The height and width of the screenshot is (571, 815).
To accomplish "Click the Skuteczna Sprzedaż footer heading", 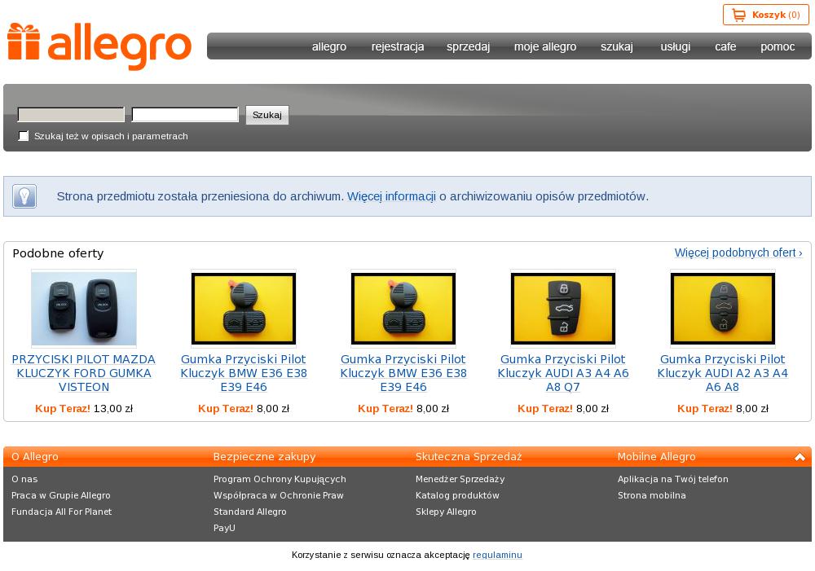I will point(469,457).
